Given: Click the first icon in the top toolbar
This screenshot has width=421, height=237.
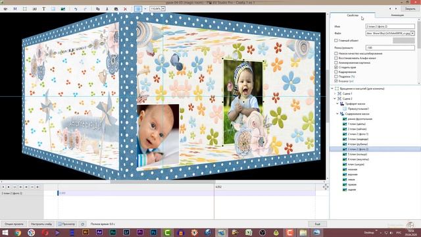Looking at the screenshot, I should [5, 9].
